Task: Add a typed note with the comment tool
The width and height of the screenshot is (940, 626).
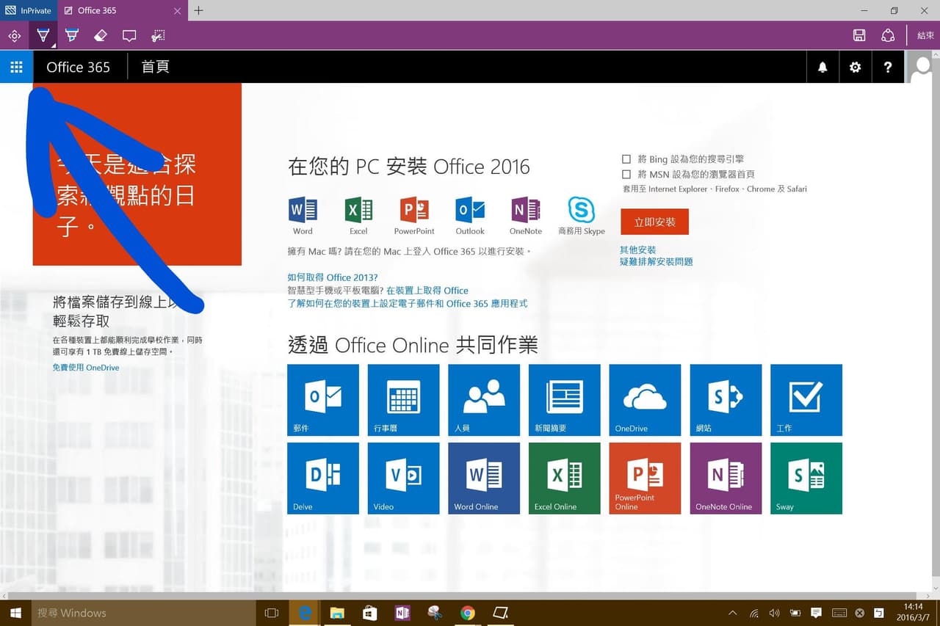Action: tap(129, 35)
